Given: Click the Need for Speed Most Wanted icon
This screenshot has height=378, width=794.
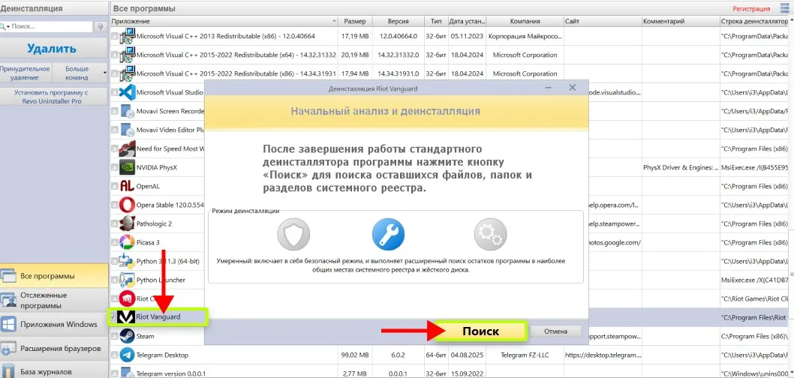Looking at the screenshot, I should [x=127, y=148].
